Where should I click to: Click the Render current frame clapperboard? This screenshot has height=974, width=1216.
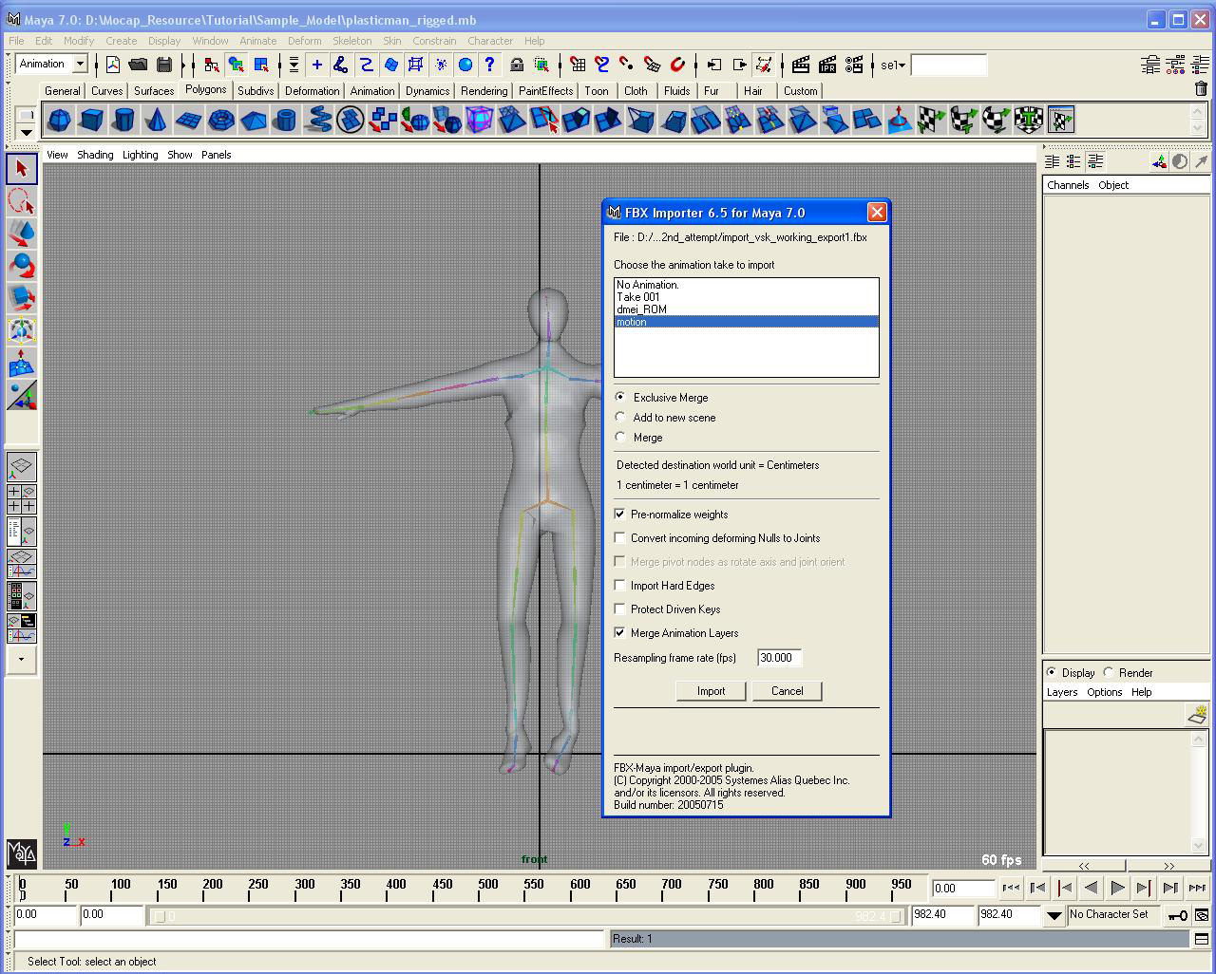[x=800, y=65]
